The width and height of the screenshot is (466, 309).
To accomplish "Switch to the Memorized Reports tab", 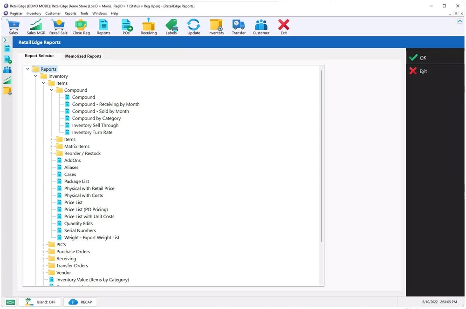I will (83, 56).
